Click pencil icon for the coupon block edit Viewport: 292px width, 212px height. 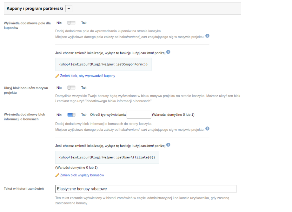57,76
